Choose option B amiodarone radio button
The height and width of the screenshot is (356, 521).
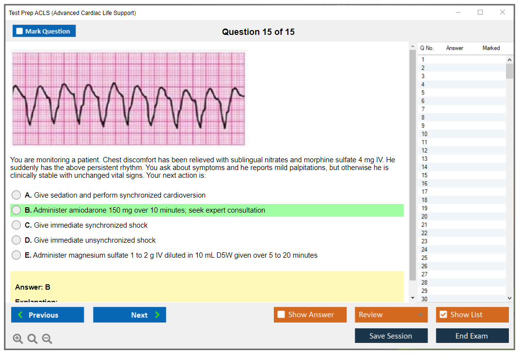pos(16,210)
